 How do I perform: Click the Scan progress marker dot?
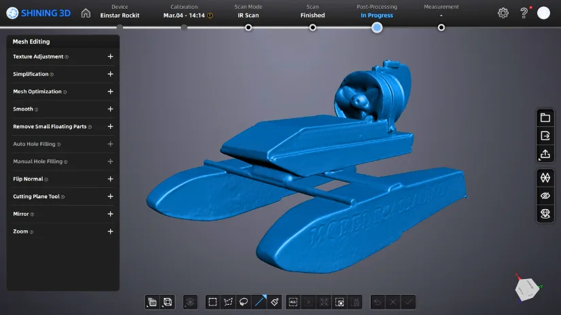click(313, 28)
